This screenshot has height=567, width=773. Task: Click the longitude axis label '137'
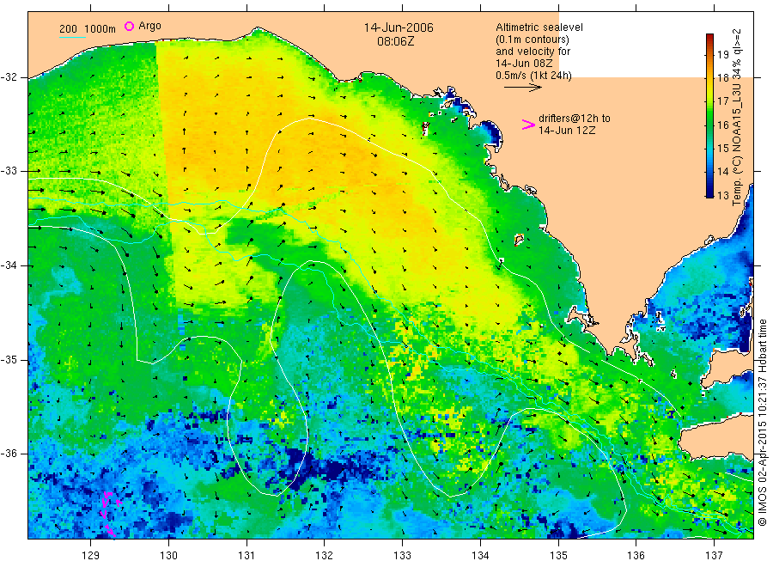click(714, 556)
